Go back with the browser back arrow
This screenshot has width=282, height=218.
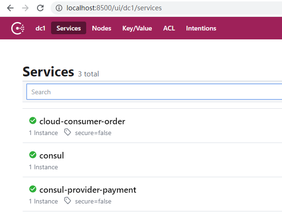[10, 8]
